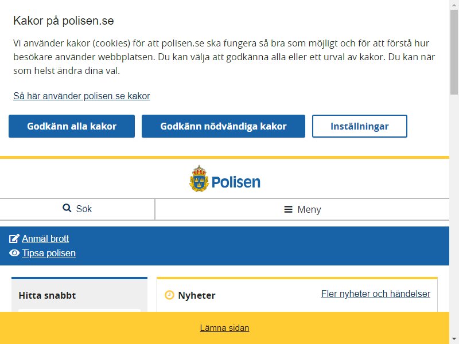Click the hamburger menu icon
The height and width of the screenshot is (344, 459).
pos(289,209)
